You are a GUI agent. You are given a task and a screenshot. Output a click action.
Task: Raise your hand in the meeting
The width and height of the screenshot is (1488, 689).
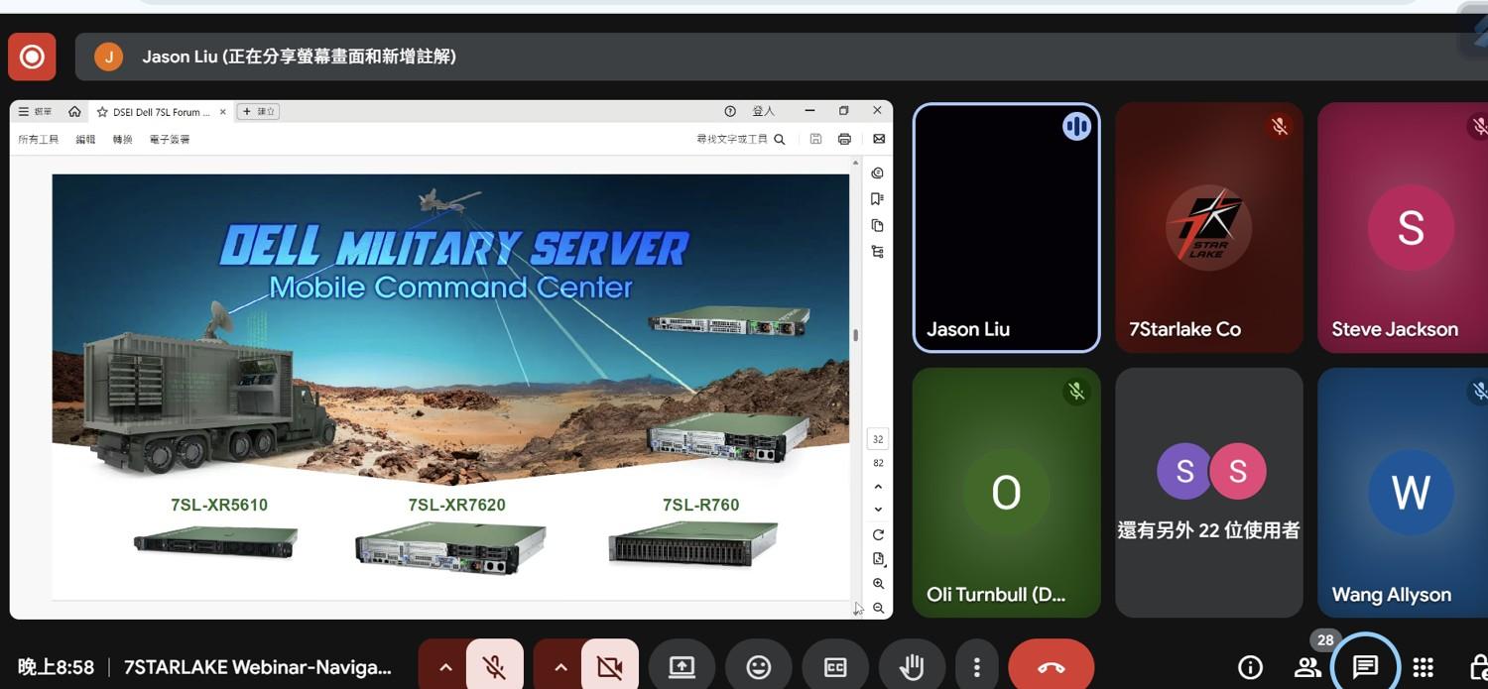click(x=912, y=667)
